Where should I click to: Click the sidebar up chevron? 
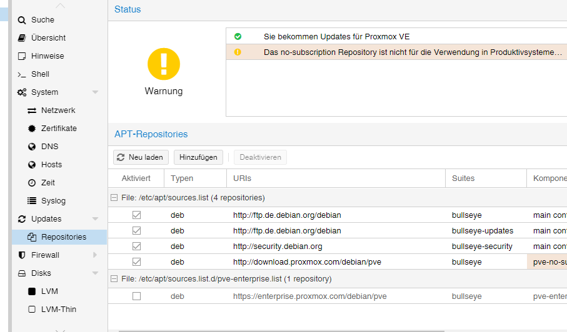coord(60,6)
